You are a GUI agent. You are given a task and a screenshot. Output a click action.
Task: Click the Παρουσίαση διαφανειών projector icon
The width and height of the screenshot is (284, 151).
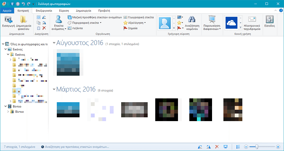212,19
